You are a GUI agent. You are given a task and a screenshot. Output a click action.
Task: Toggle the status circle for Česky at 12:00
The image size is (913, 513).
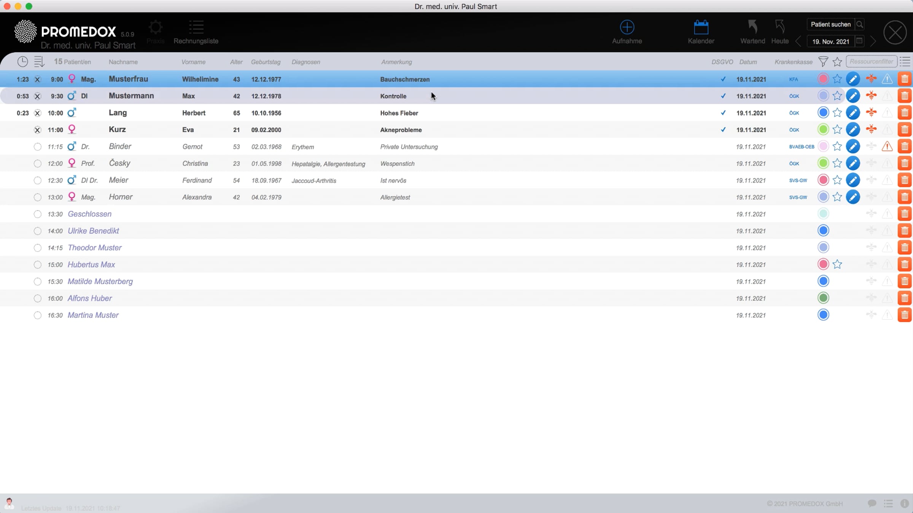point(37,163)
